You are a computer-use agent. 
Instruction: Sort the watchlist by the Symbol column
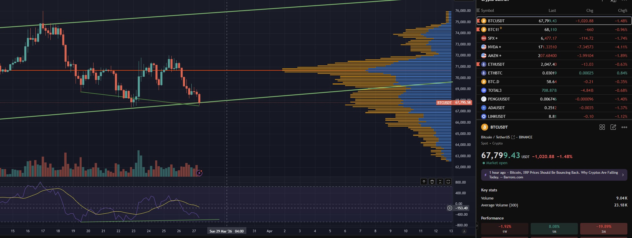[488, 10]
